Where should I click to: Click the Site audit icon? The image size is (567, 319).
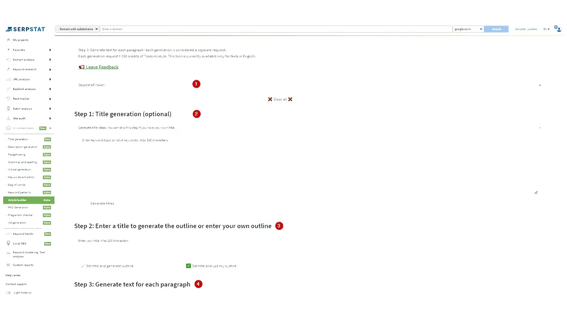[x=9, y=119]
